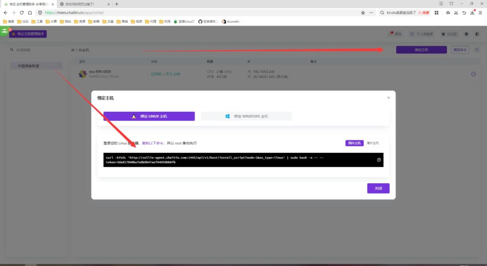Open a new tab with the plus button
Viewport: 487px width, 266px height.
(117, 4)
